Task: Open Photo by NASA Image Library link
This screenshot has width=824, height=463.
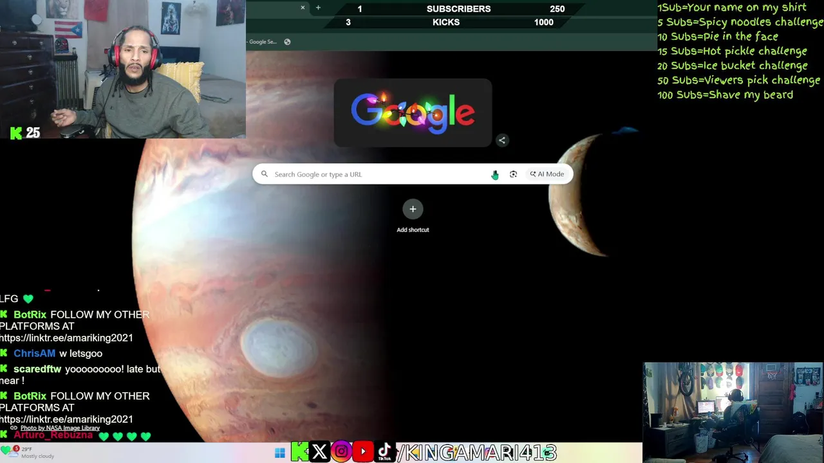Action: (x=60, y=428)
